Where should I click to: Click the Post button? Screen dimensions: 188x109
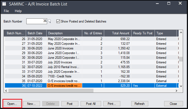click(x=70, y=104)
